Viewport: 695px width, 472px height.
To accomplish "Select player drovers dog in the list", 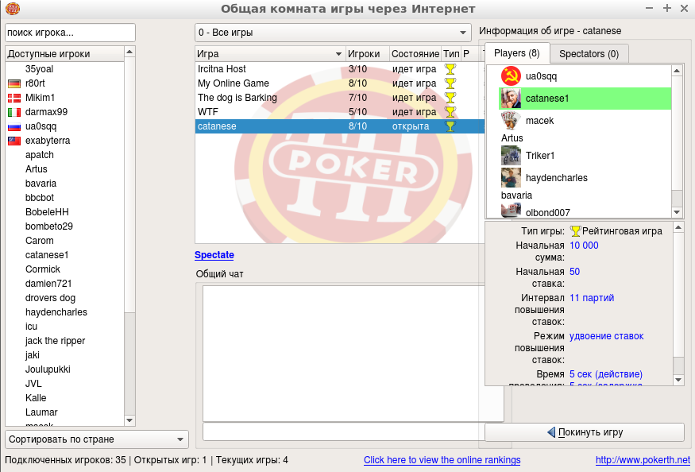I will click(x=64, y=298).
